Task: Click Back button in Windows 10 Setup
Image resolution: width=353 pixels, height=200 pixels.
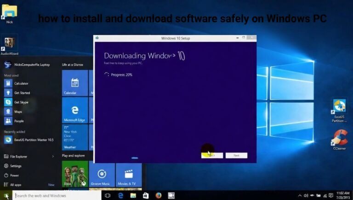Action: 212,155
